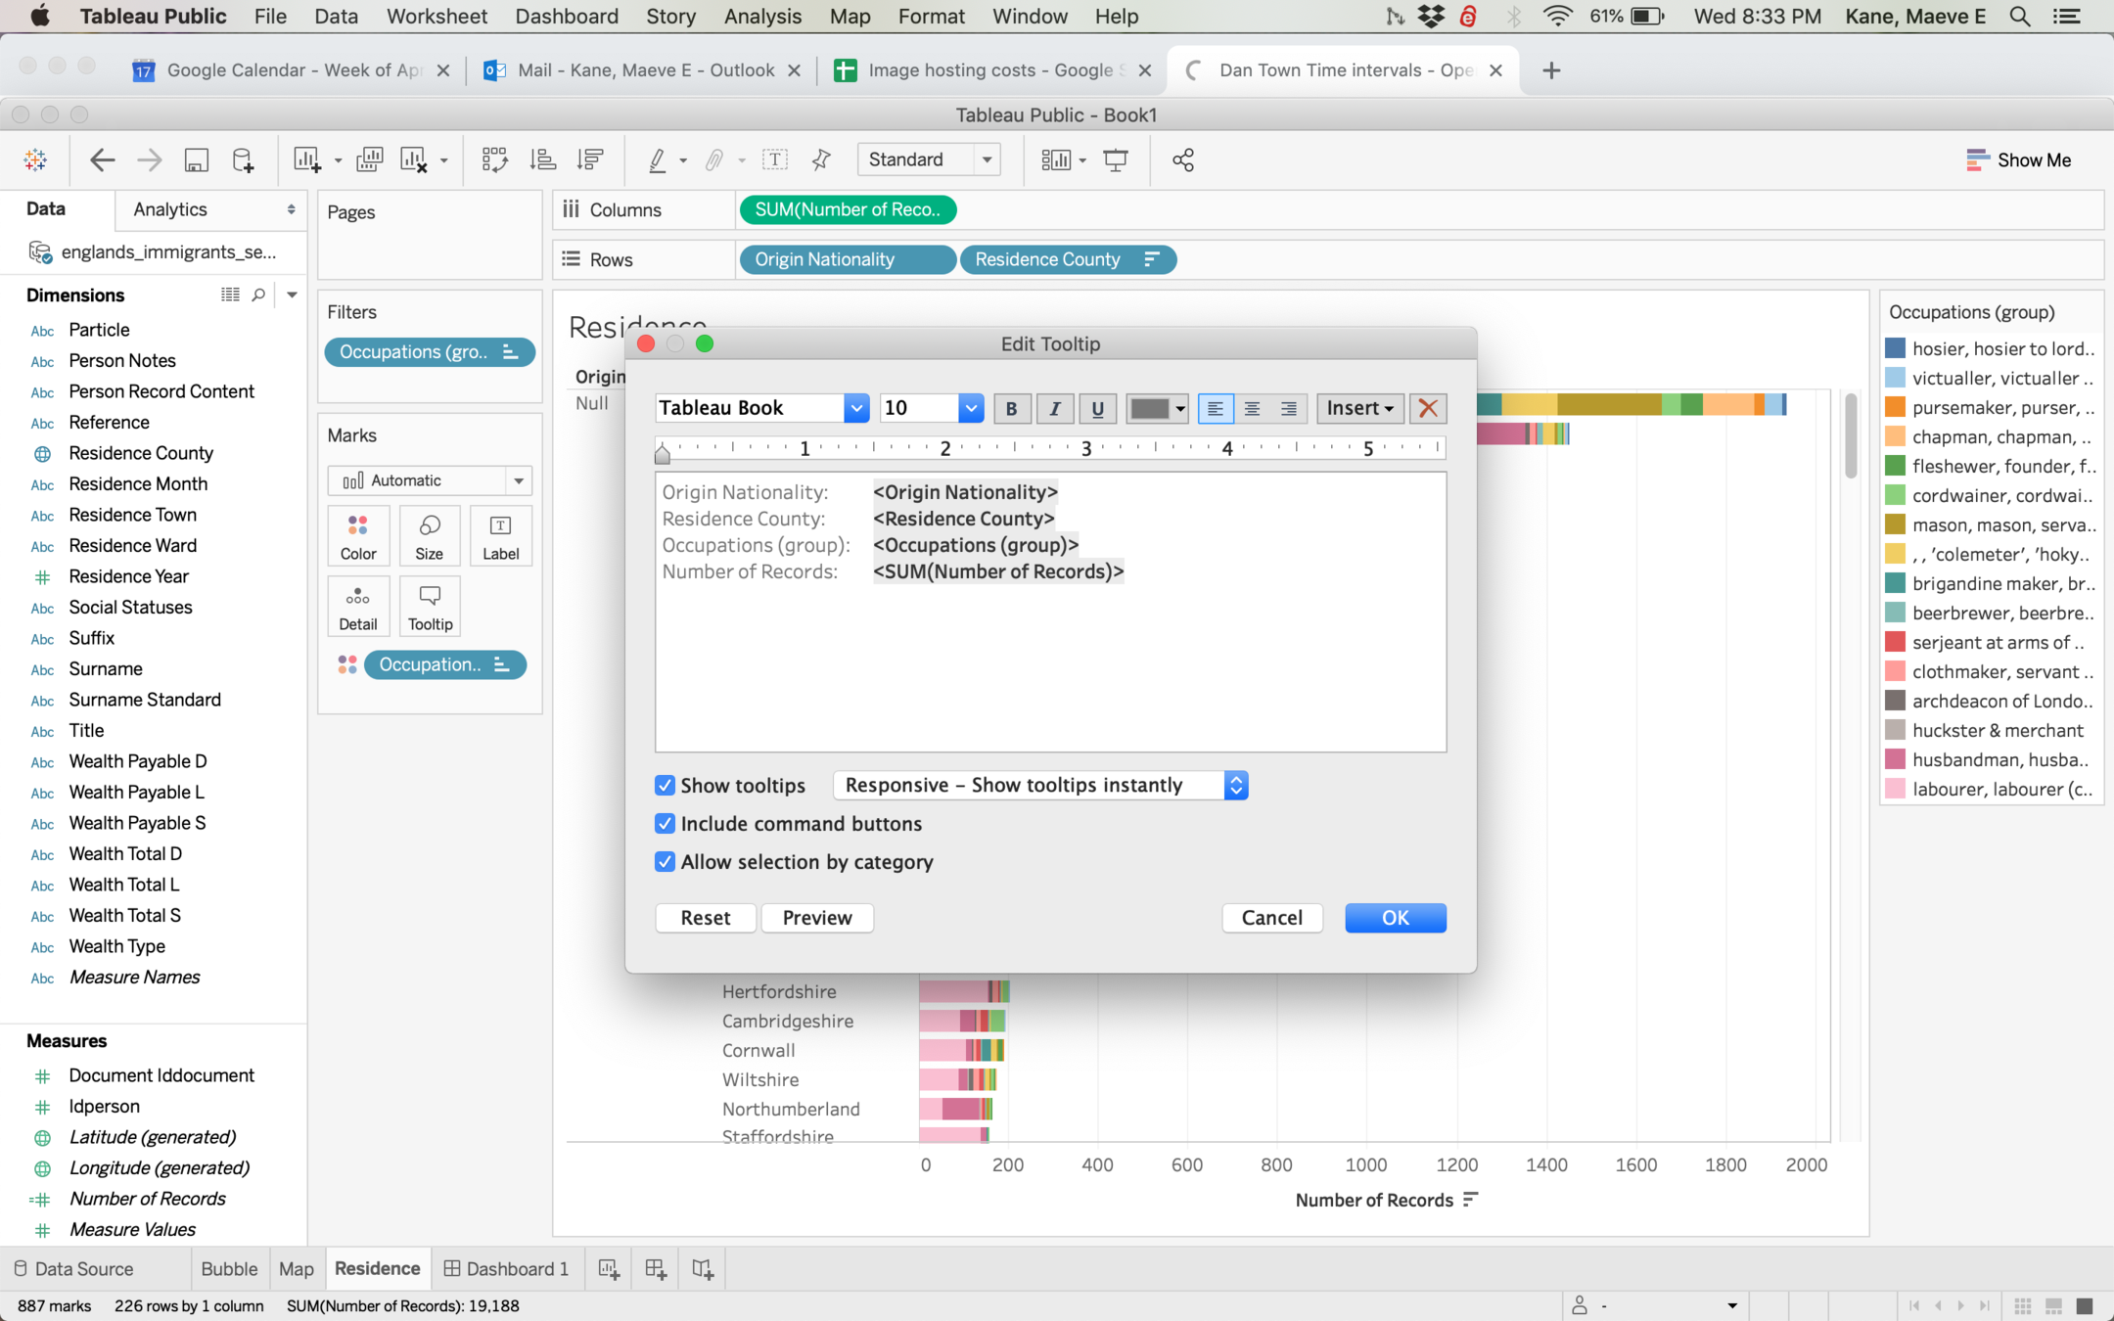2114x1321 pixels.
Task: Toggle Include command buttons checkbox
Action: pos(665,823)
